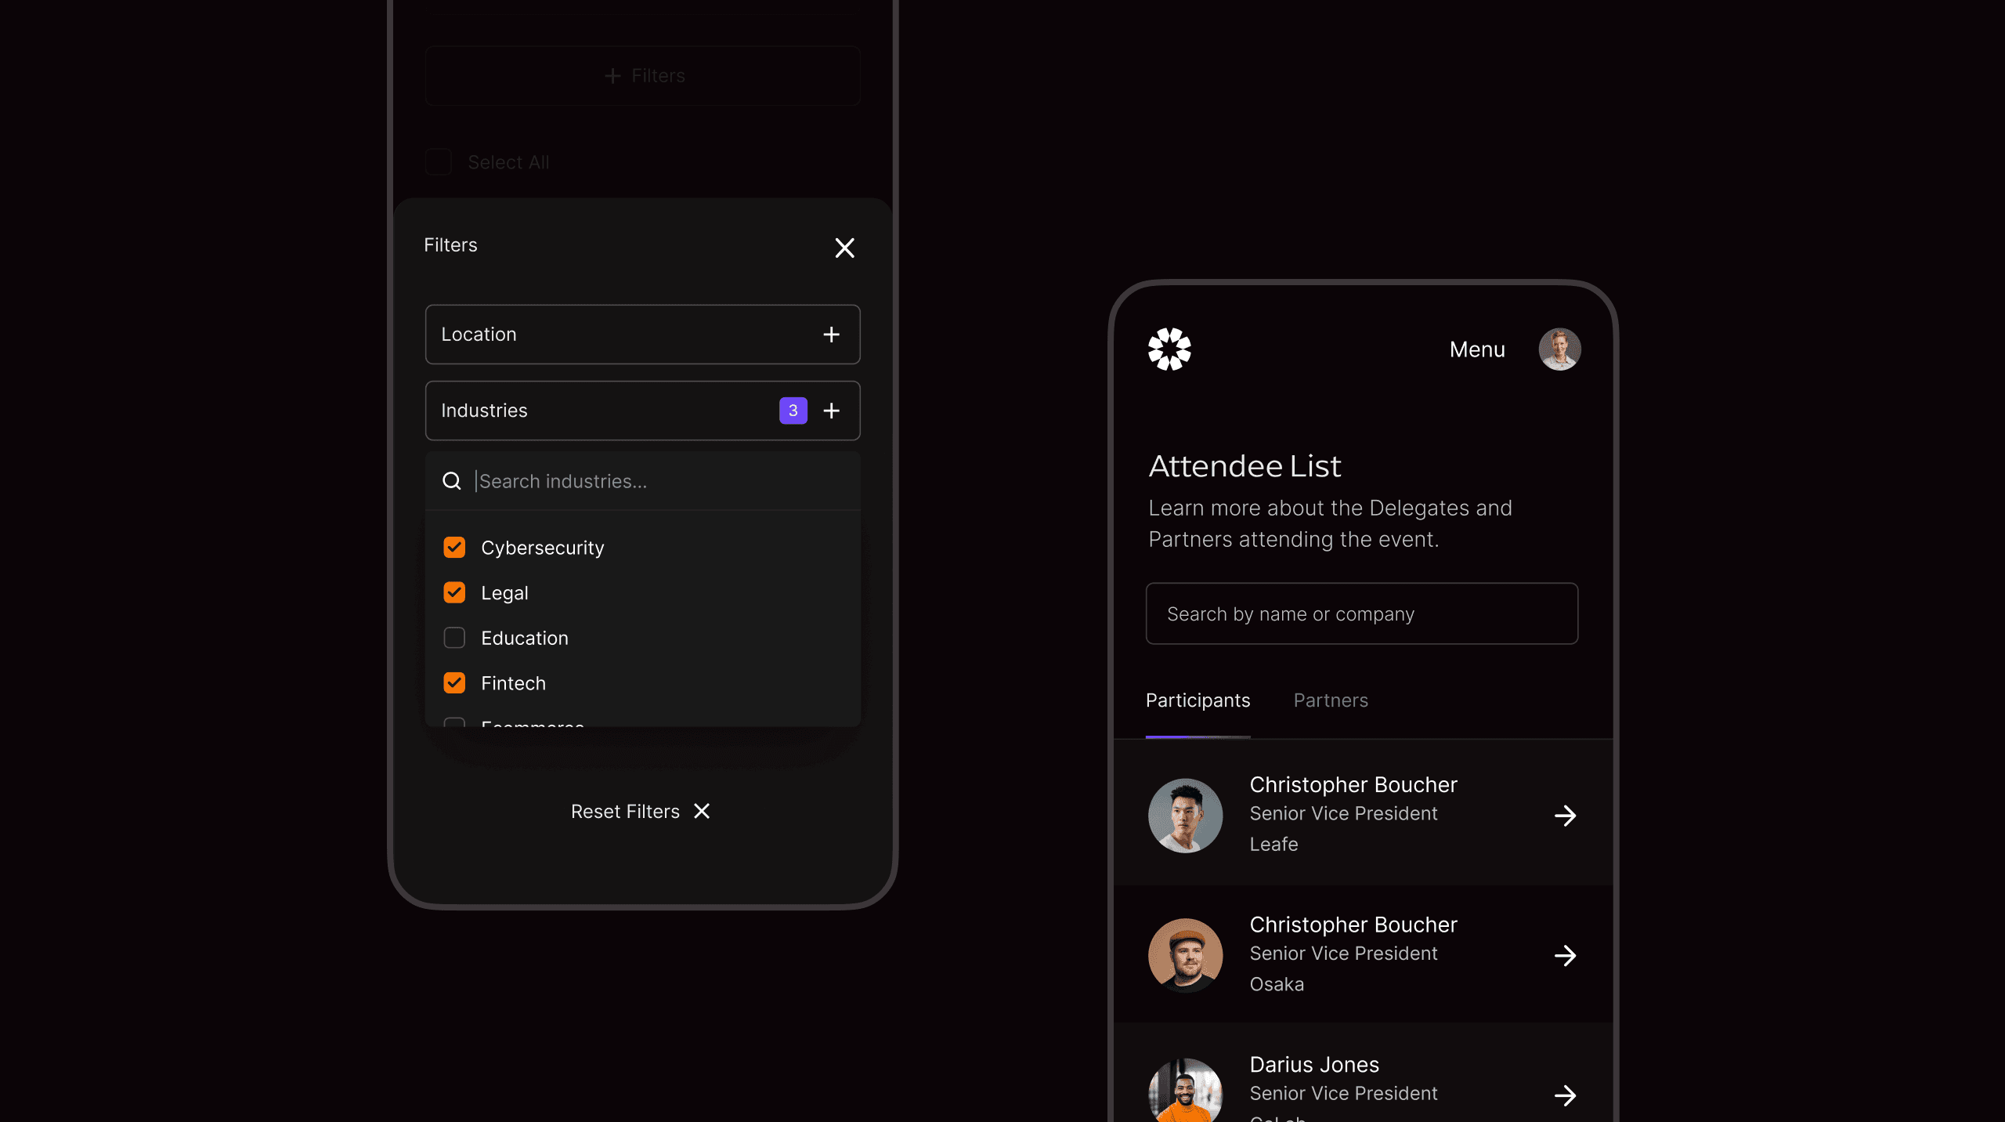Uncheck the Fintech checkbox
This screenshot has width=2005, height=1122.
coord(454,683)
